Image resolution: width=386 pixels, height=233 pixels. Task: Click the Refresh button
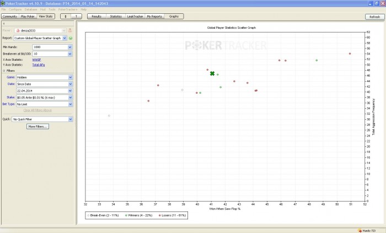coord(374,17)
